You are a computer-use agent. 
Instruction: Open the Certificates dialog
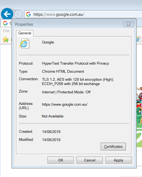click(x=113, y=146)
